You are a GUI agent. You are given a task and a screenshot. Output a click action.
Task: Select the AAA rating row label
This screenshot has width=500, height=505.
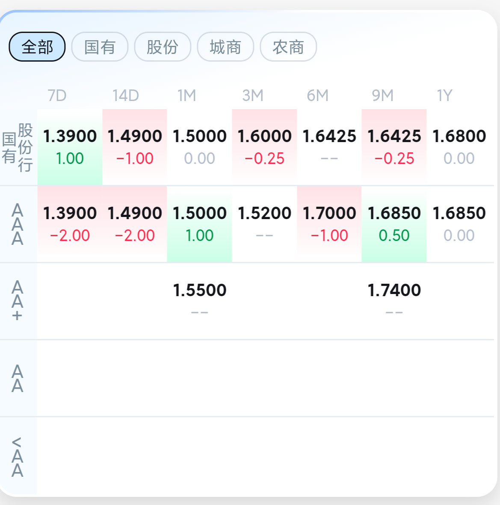(x=18, y=224)
